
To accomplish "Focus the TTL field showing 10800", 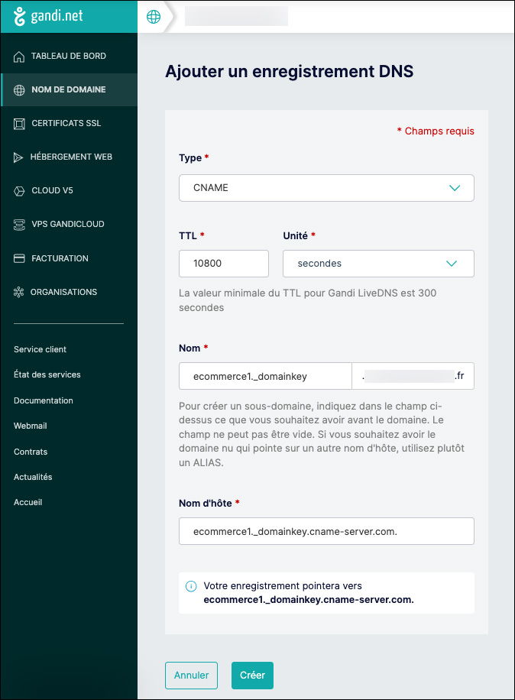I will click(x=224, y=264).
